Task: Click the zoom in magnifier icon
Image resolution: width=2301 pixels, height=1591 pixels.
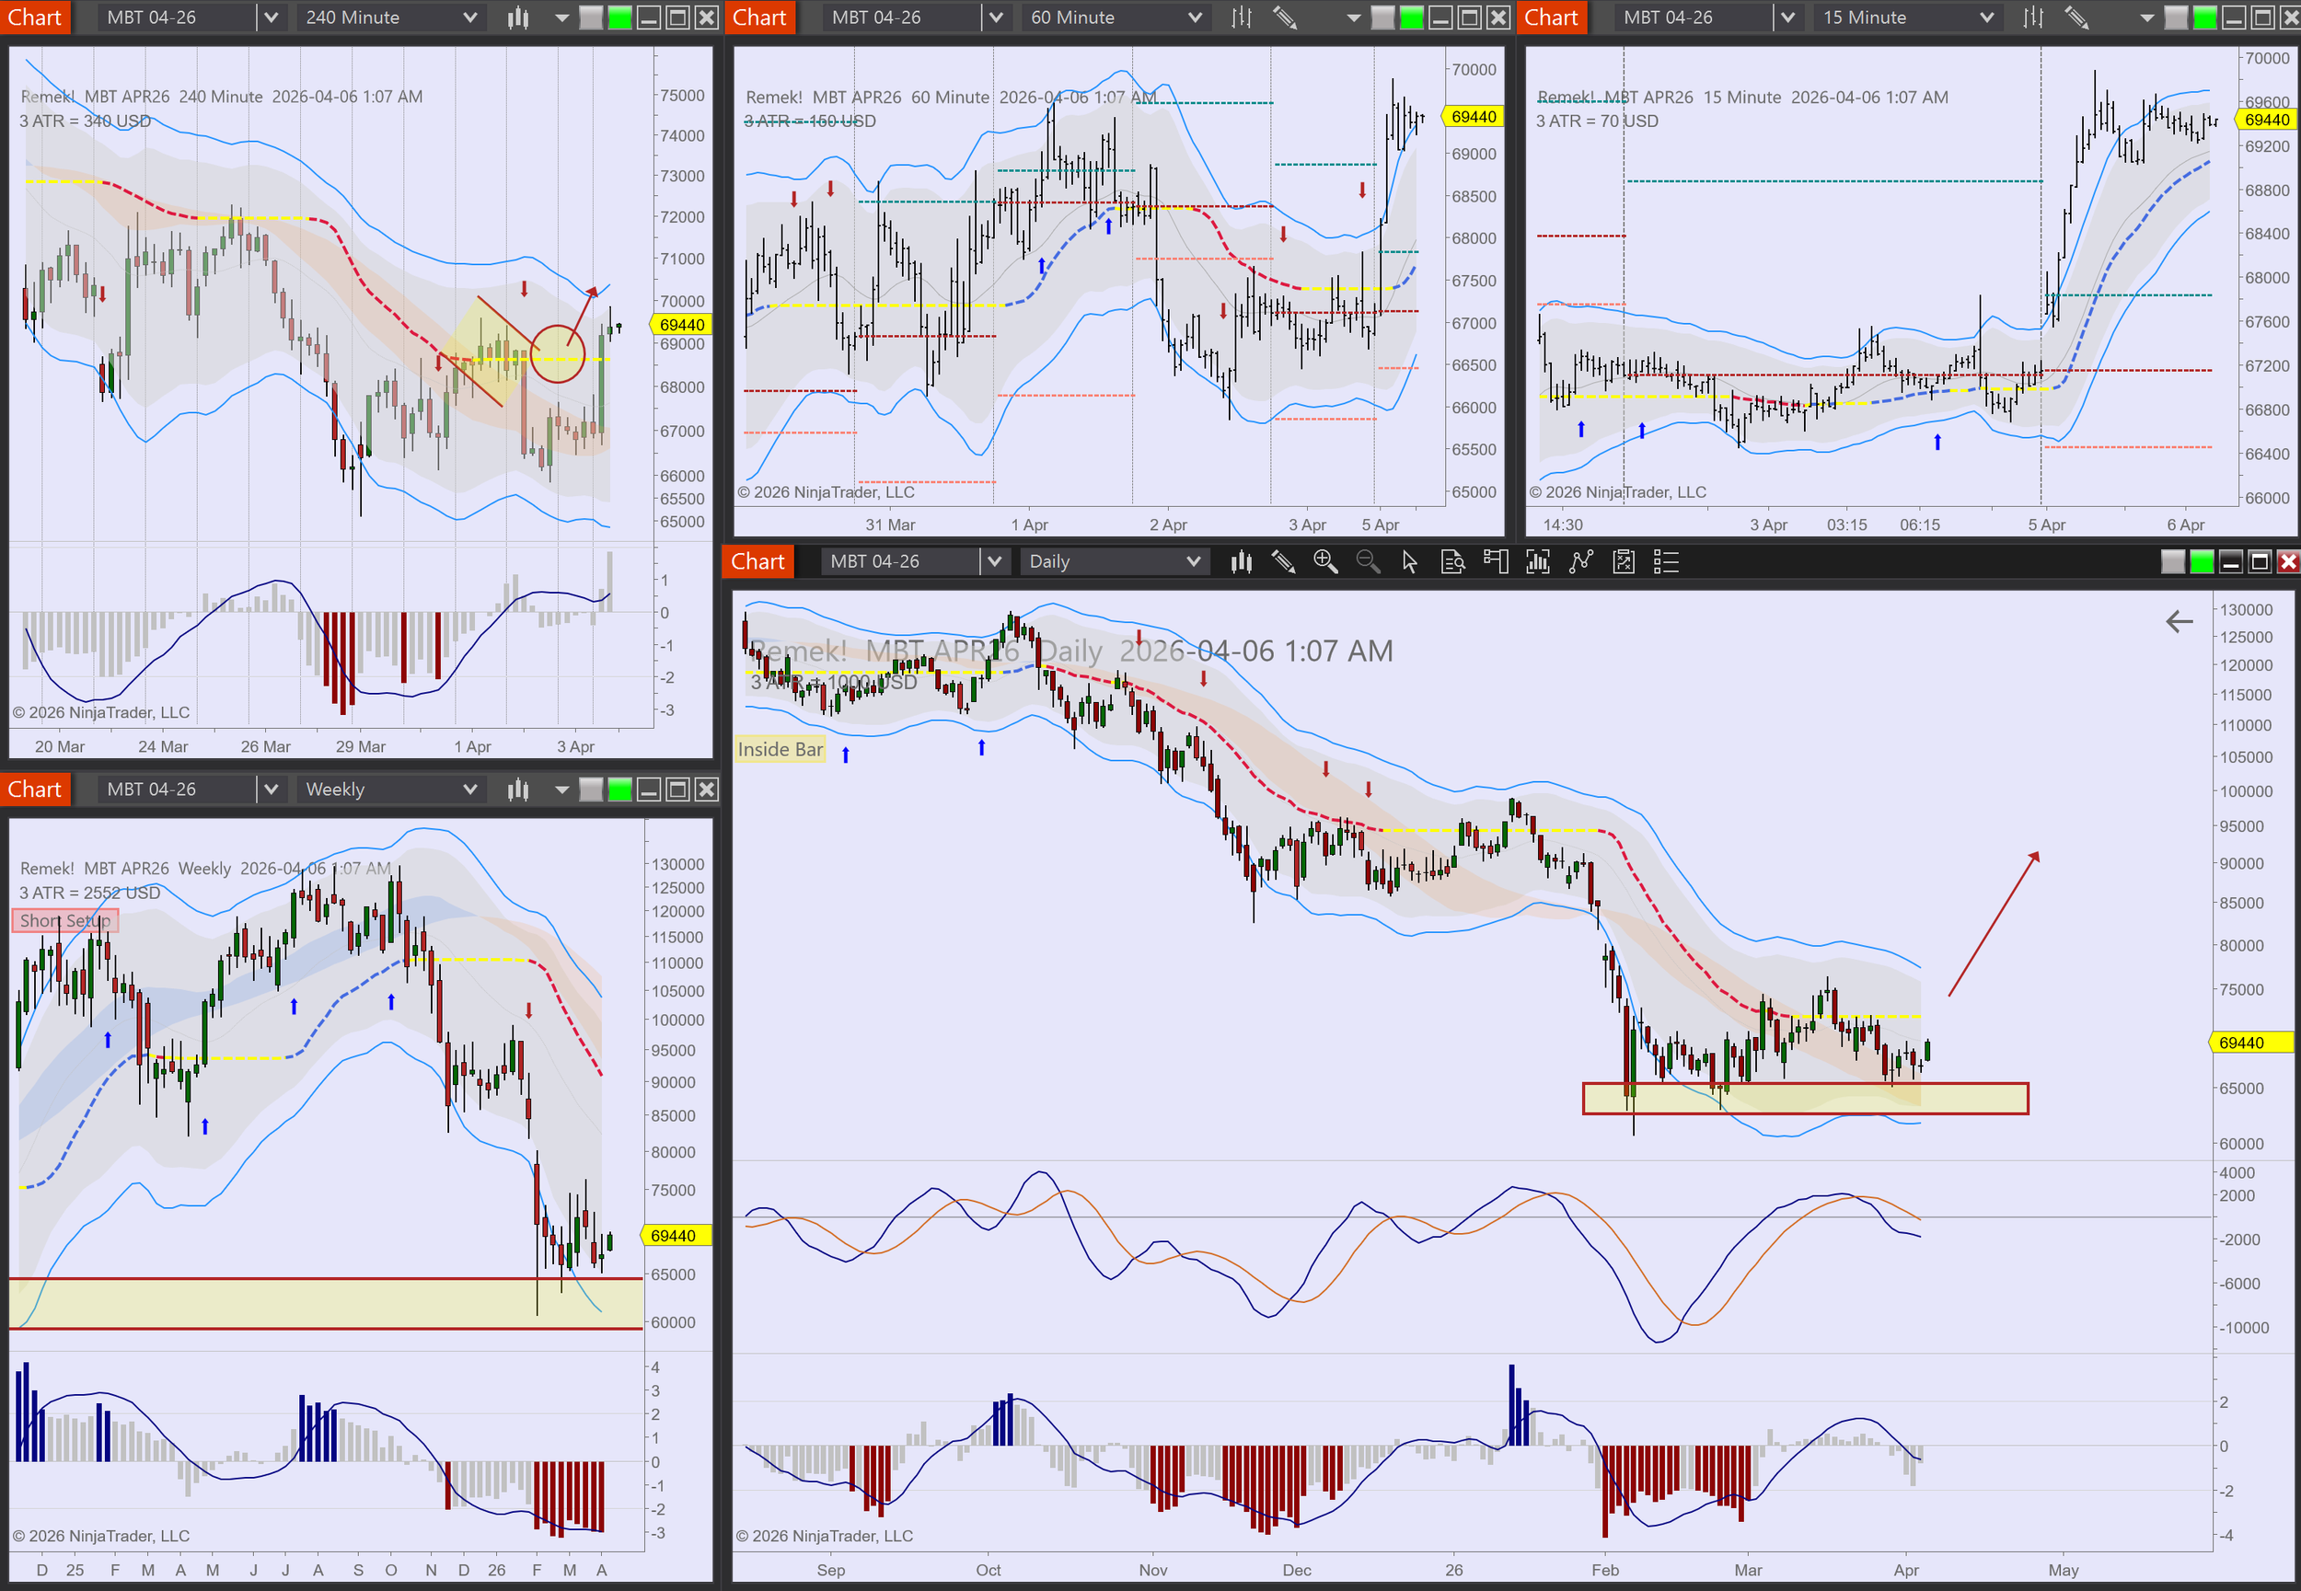Action: (x=1325, y=562)
